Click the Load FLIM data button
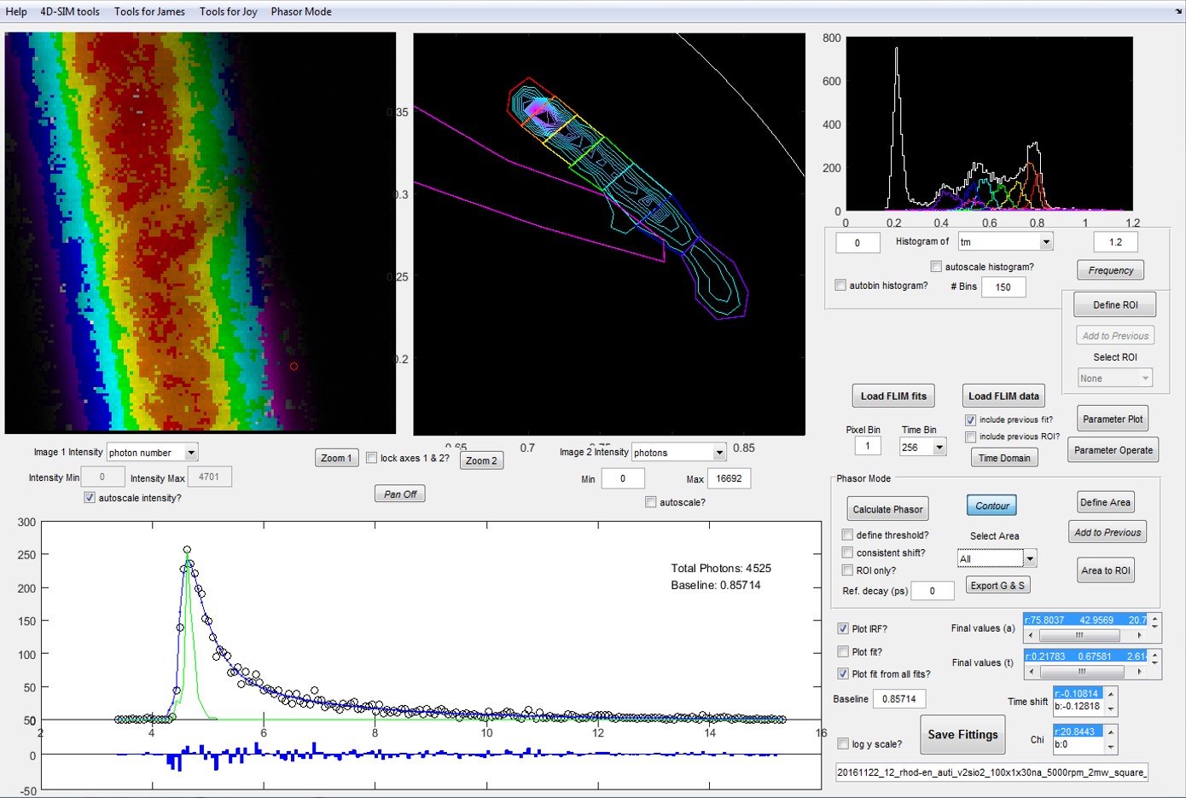The width and height of the screenshot is (1186, 798). (x=1003, y=396)
